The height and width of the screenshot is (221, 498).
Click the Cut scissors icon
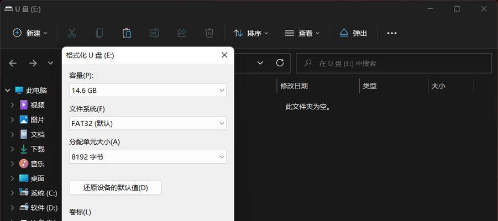pyautogui.click(x=72, y=33)
